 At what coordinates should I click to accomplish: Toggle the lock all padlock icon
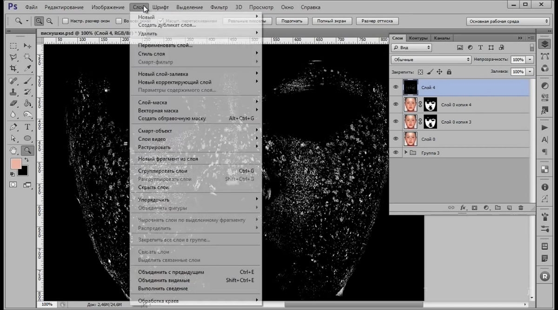tap(449, 72)
